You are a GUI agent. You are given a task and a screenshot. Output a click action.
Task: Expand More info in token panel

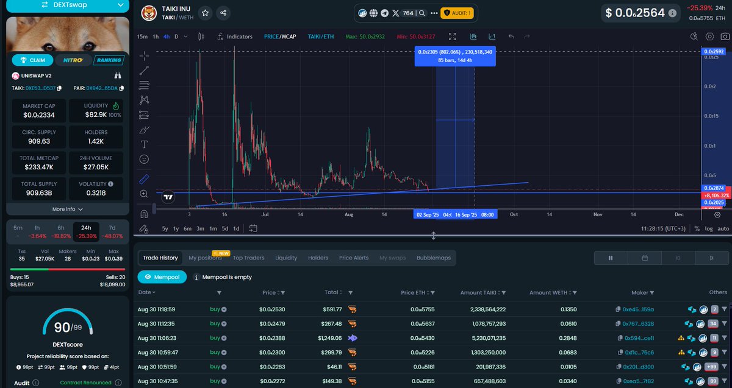pos(67,209)
